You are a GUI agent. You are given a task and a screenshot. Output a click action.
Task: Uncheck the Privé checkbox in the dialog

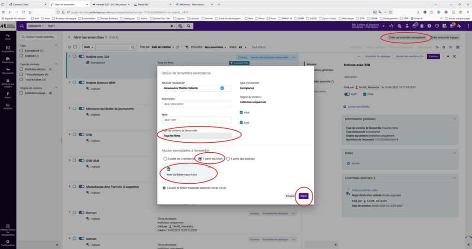242,112
